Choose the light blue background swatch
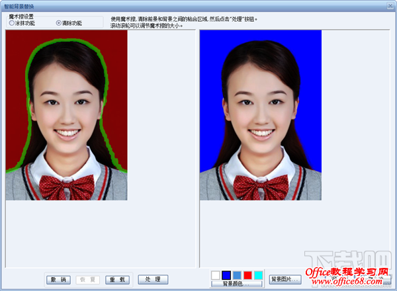Image resolution: width=397 pixels, height=291 pixels. pos(237,275)
